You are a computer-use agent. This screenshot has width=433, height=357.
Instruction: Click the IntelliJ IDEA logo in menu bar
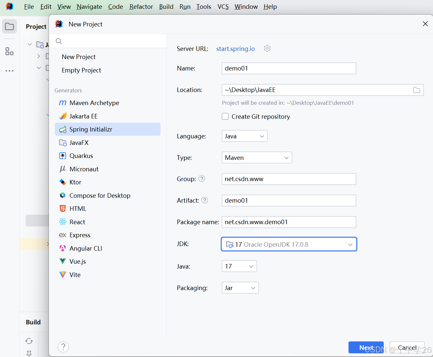9,6
